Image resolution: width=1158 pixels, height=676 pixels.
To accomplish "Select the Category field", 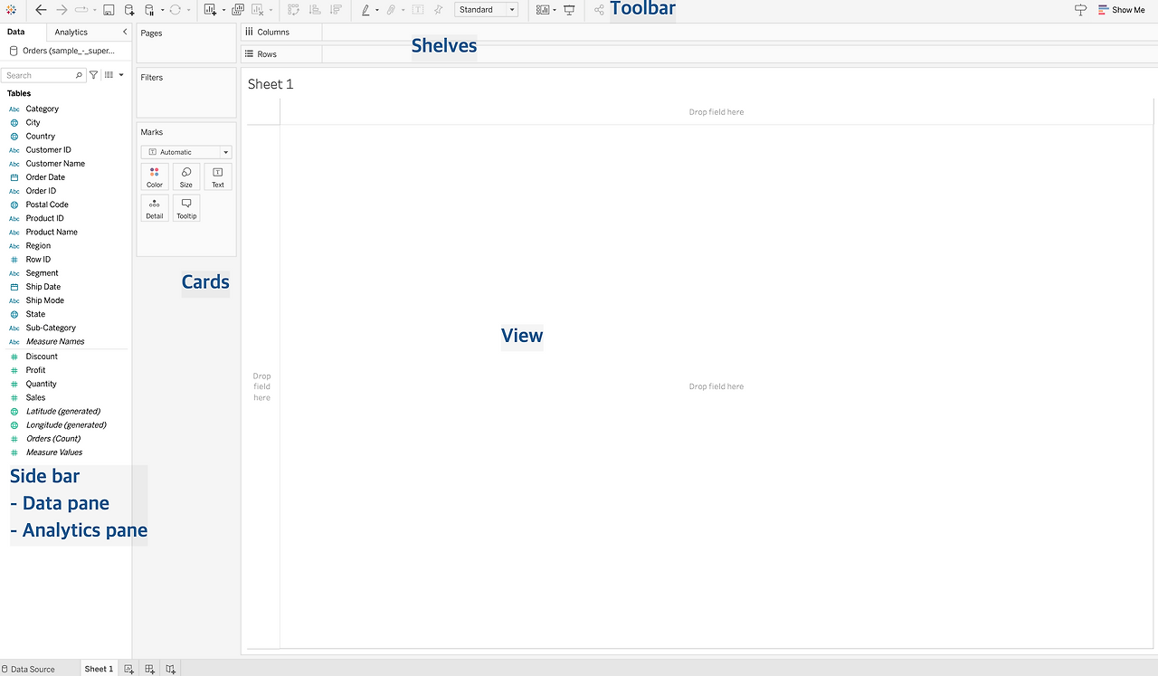I will click(x=42, y=109).
